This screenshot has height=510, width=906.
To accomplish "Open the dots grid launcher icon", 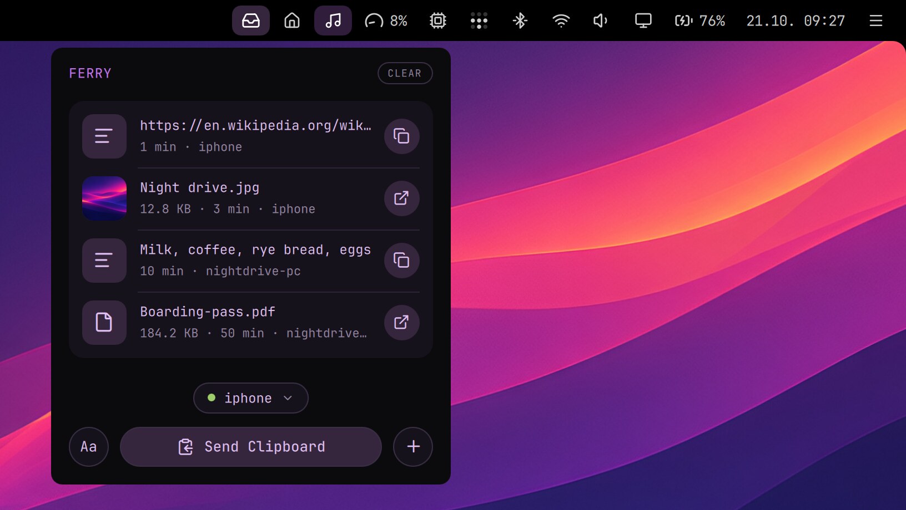I will [x=479, y=21].
